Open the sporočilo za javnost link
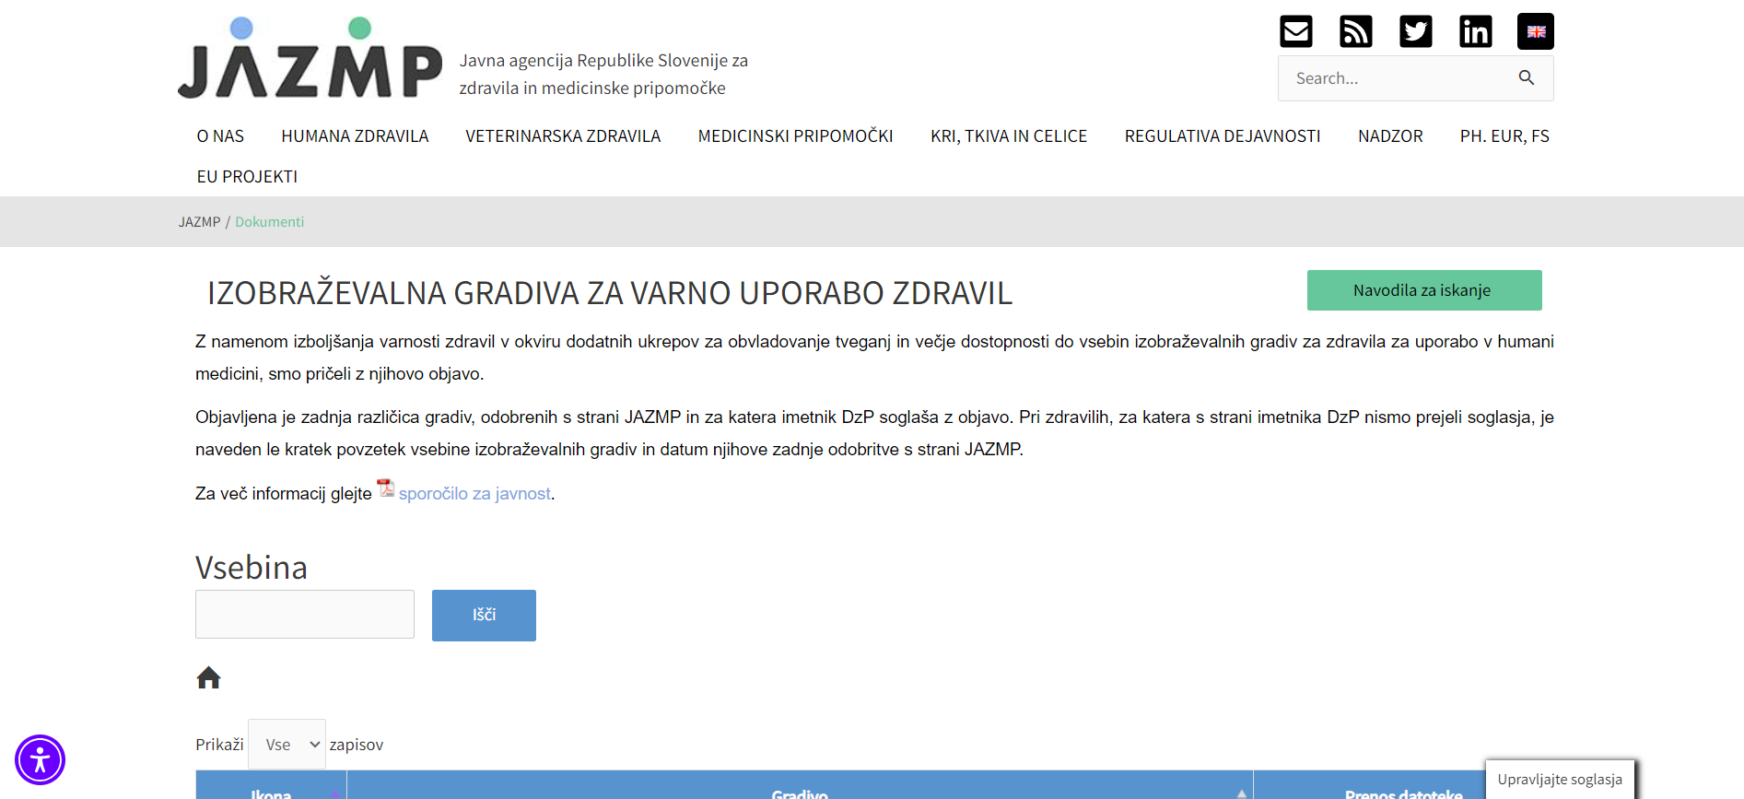1744x799 pixels. pyautogui.click(x=474, y=494)
